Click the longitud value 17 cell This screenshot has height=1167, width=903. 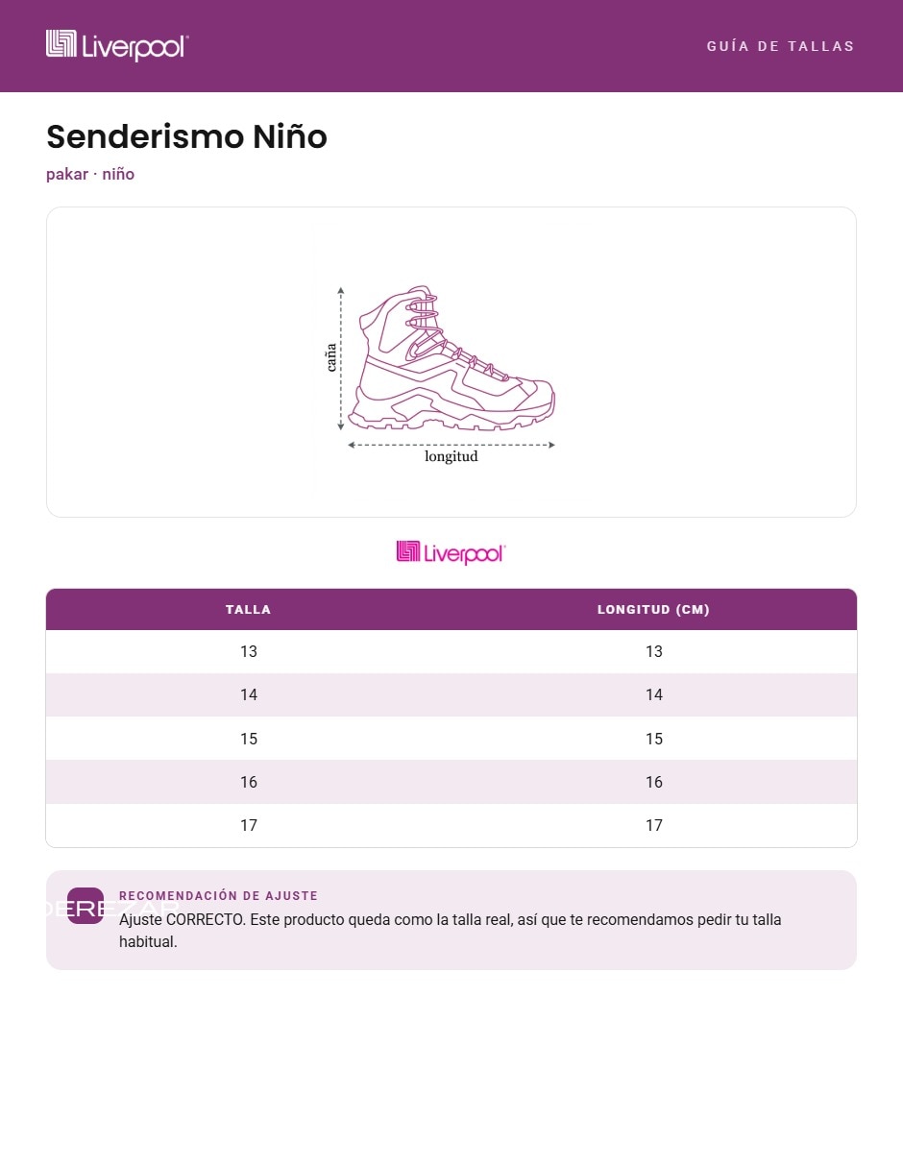654,825
